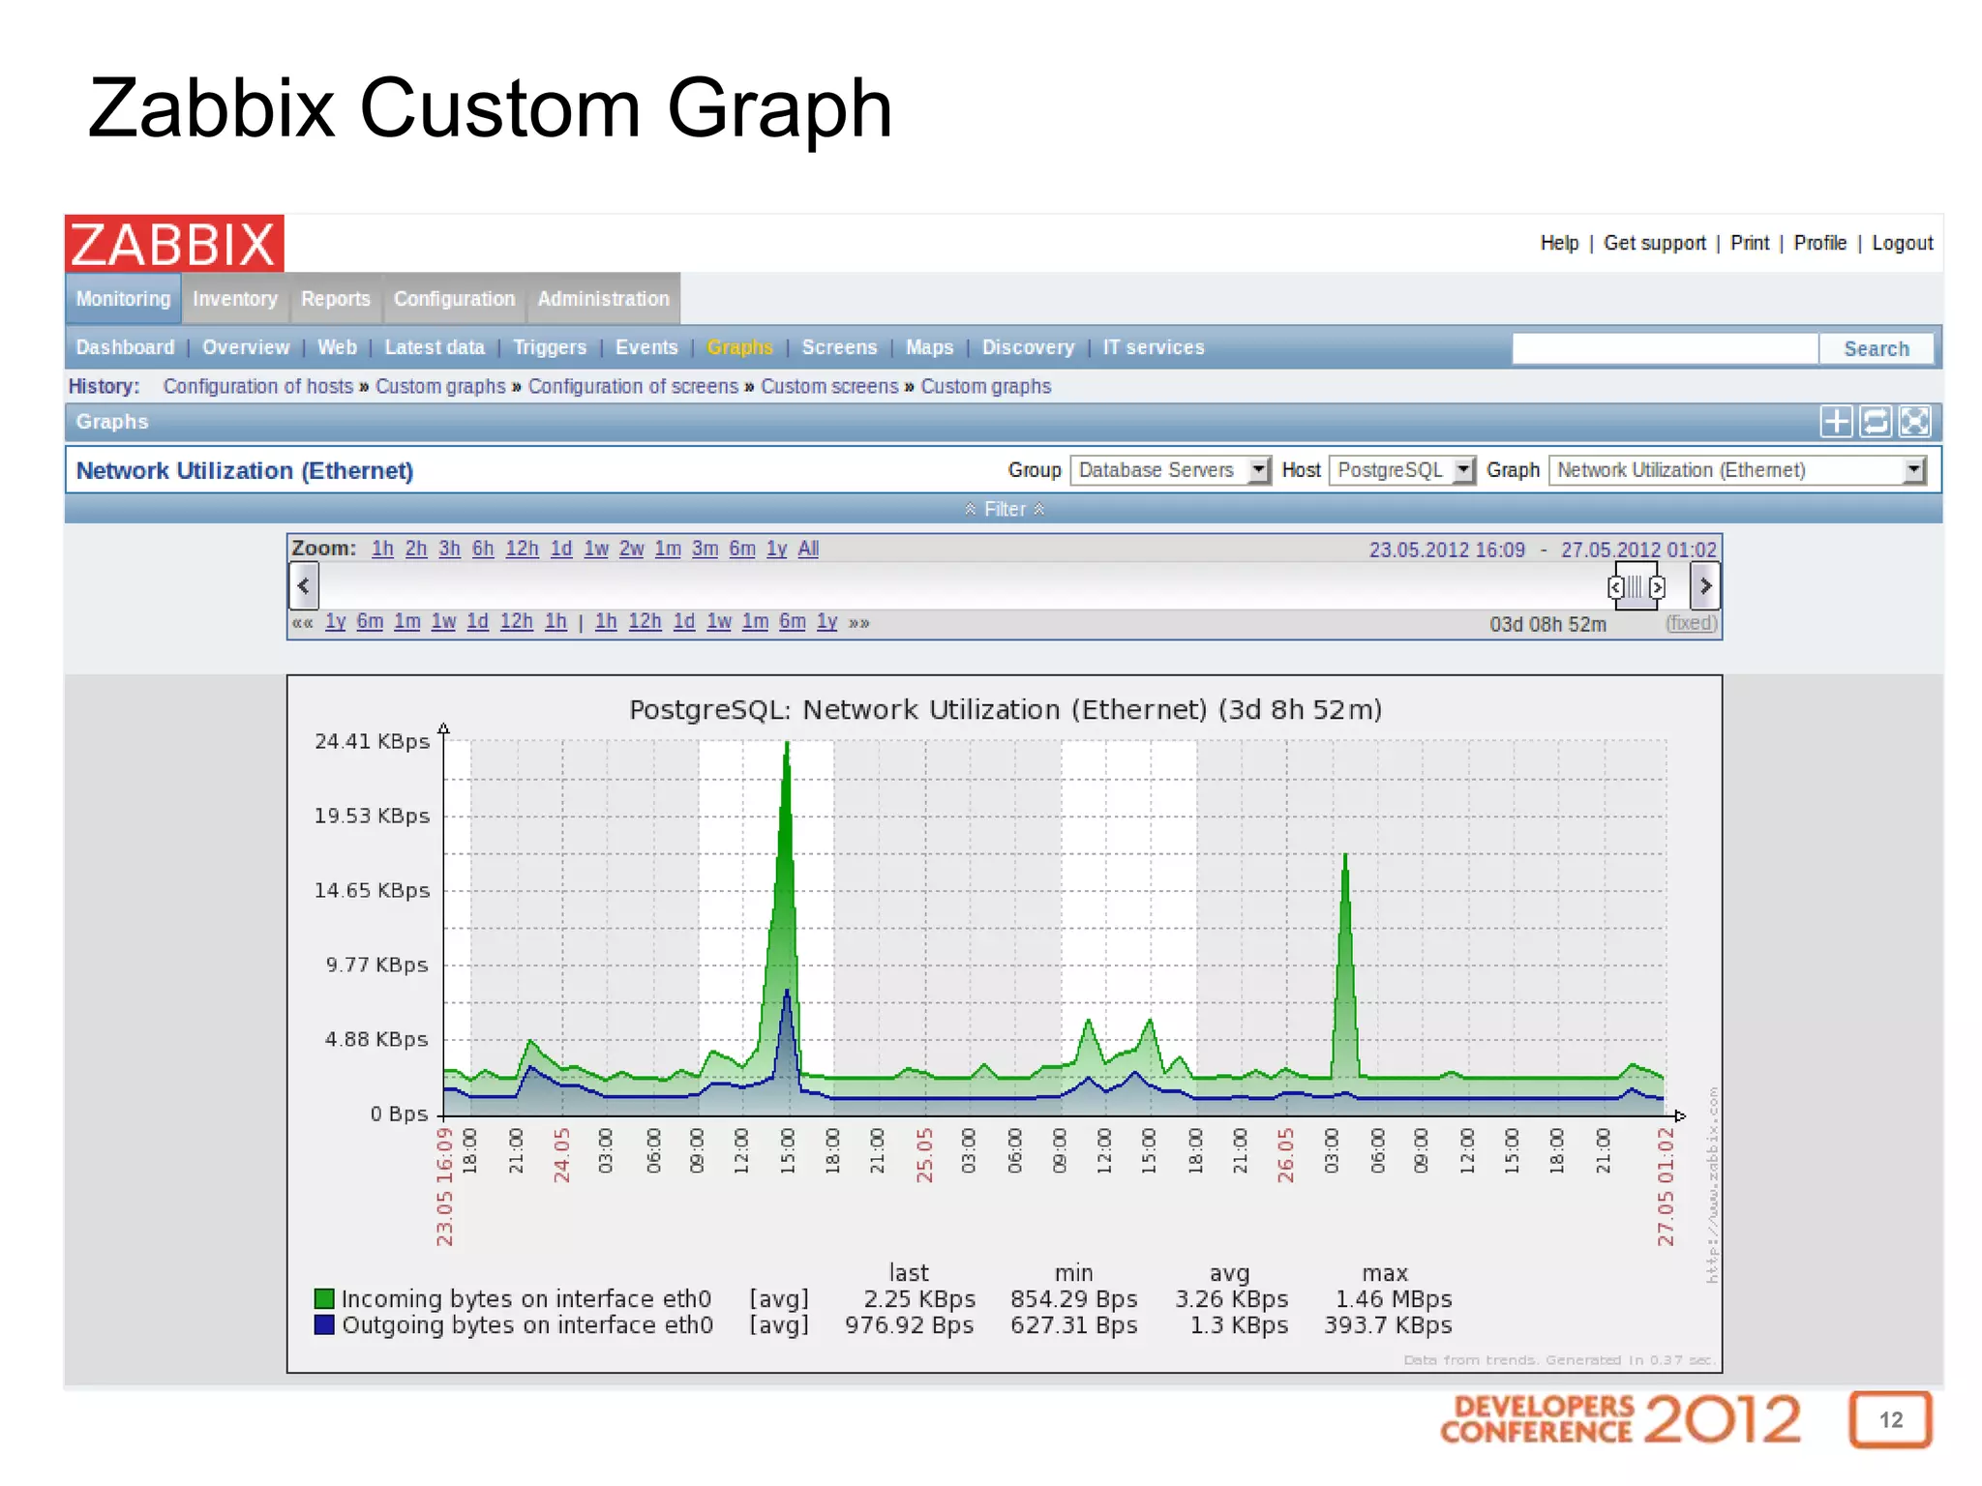Open the Help link

[1559, 243]
